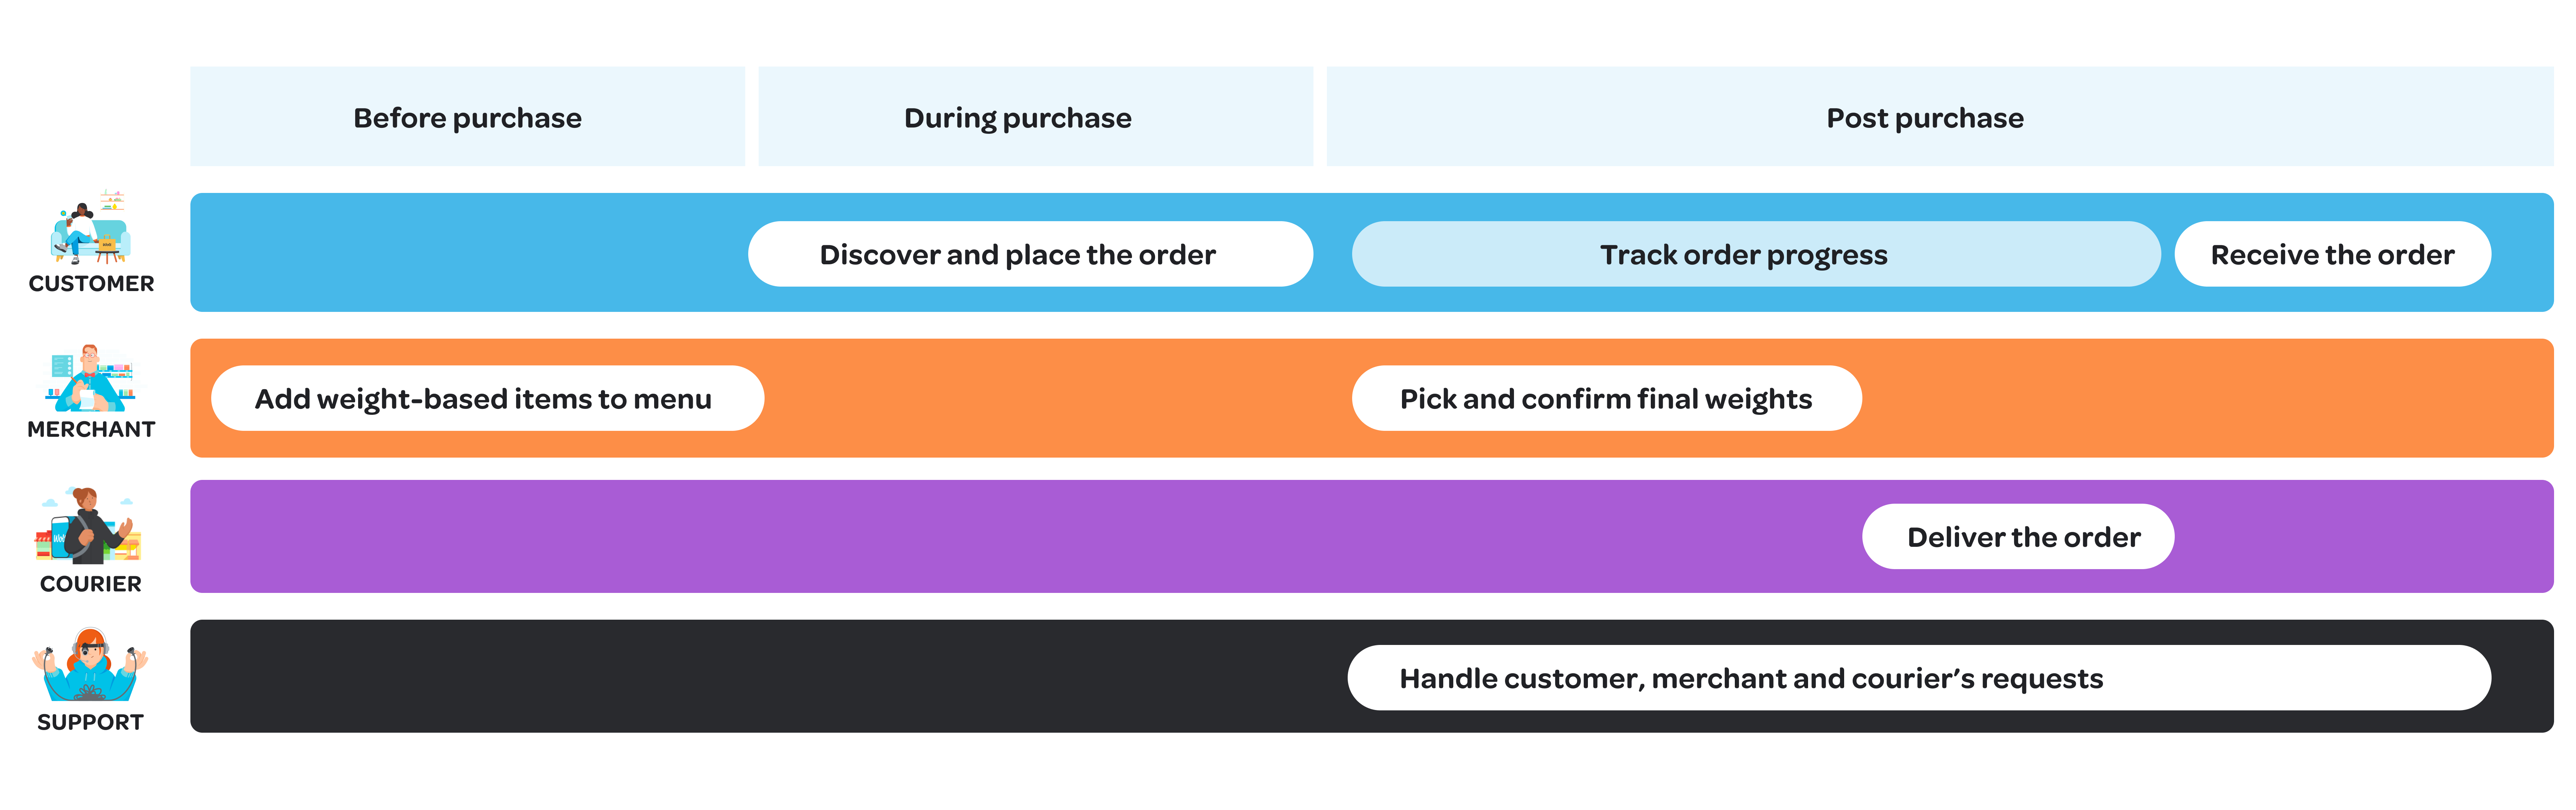This screenshot has height=810, width=2576.
Task: Click the Support agent illustration icon
Action: pos(90,665)
